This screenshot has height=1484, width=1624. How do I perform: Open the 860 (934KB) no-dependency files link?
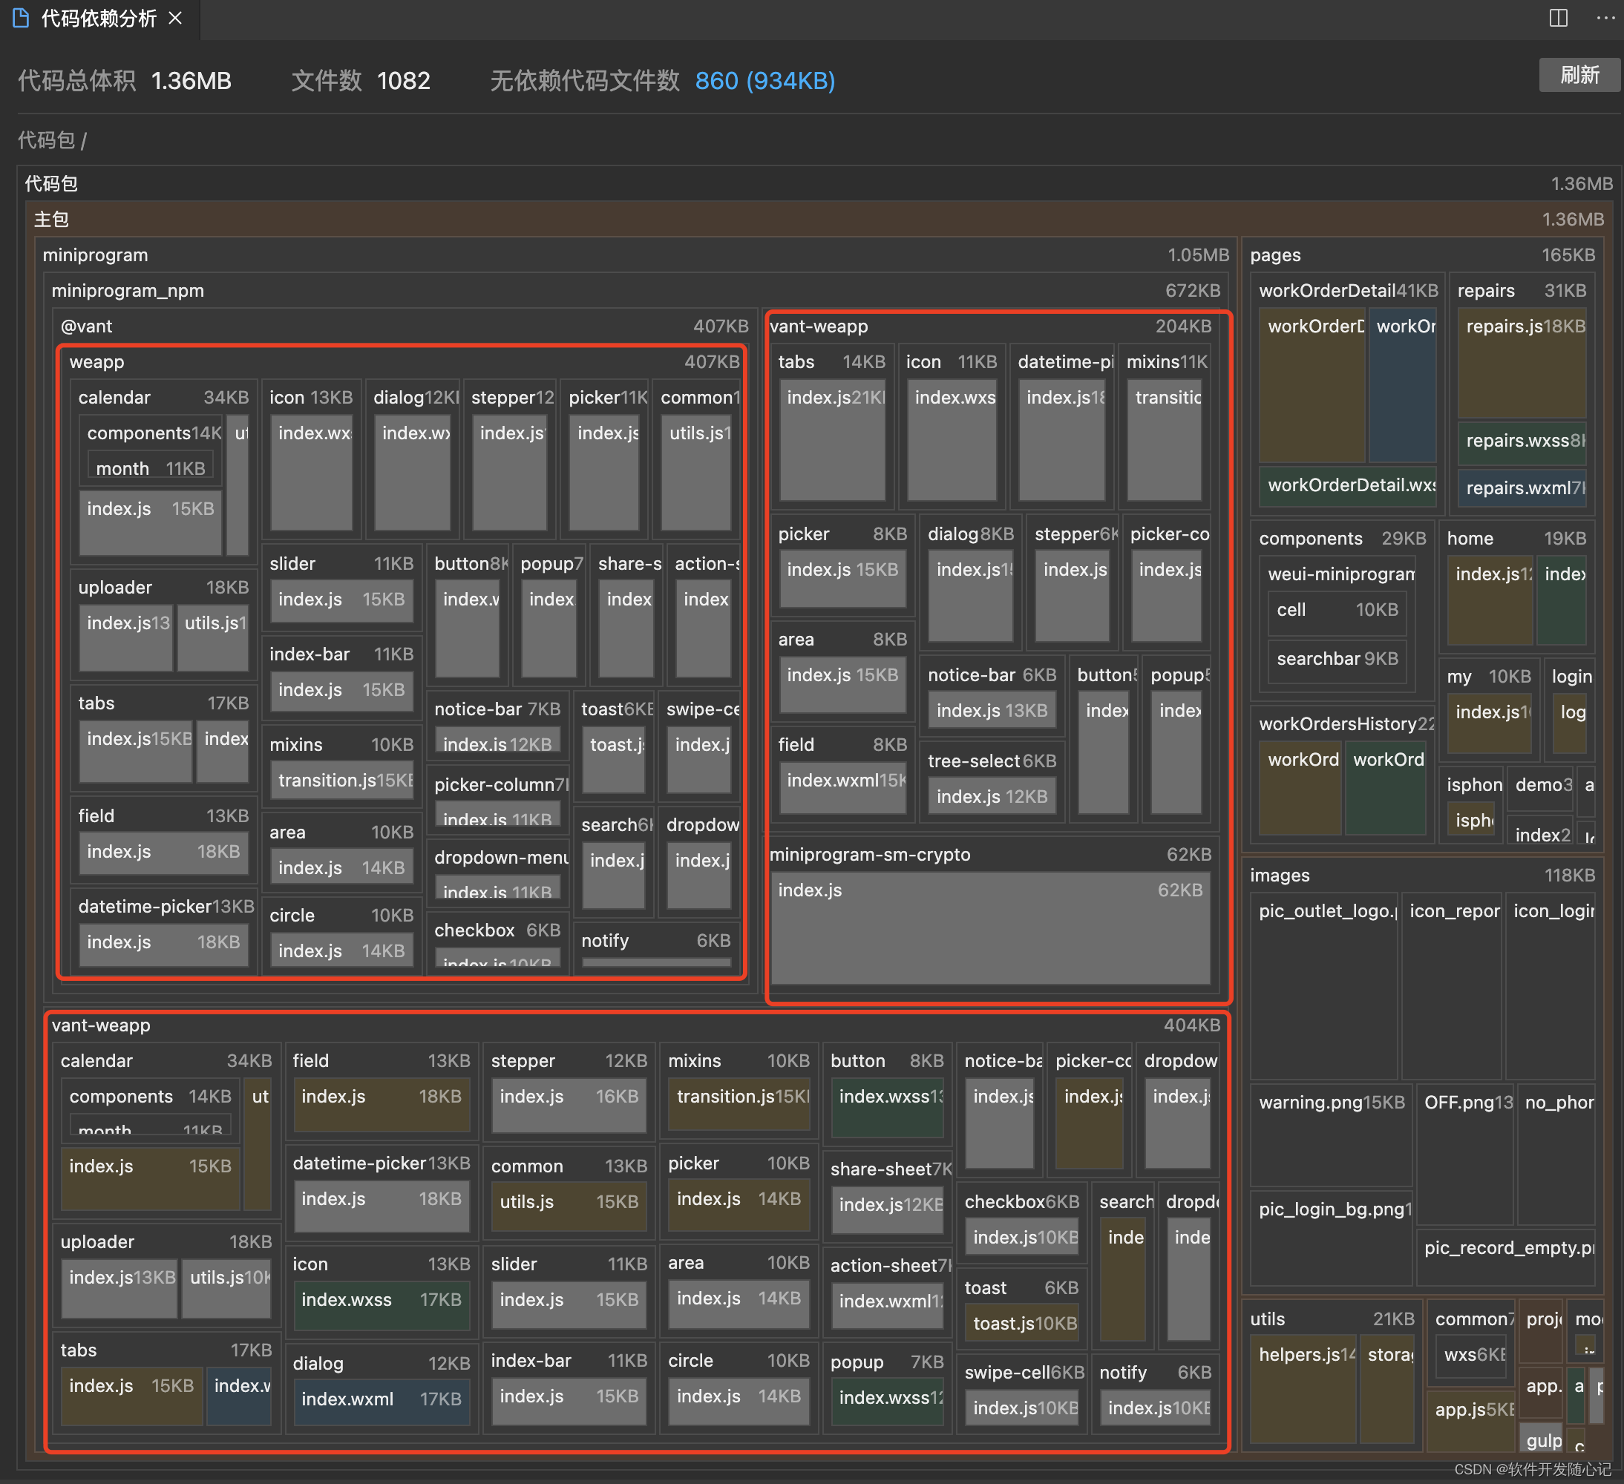pos(764,81)
